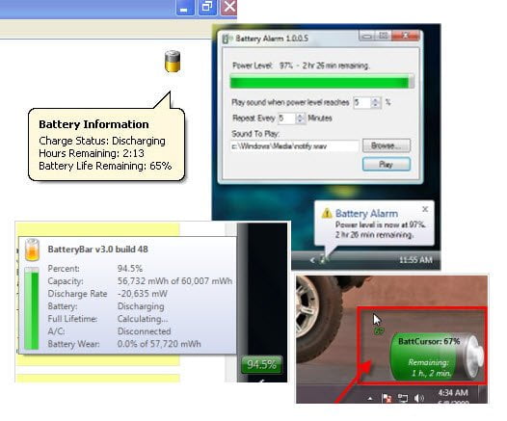Click the network tray icon
Viewport: 507px width, 421px height.
403,398
